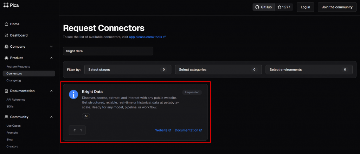This screenshot has width=360, height=154.
Task: Upvote the Bright Data connector
Action: pyautogui.click(x=77, y=130)
